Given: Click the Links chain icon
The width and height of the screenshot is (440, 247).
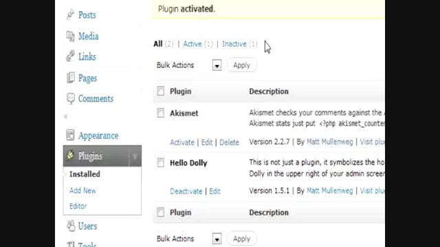Looking at the screenshot, I should pyautogui.click(x=70, y=56).
